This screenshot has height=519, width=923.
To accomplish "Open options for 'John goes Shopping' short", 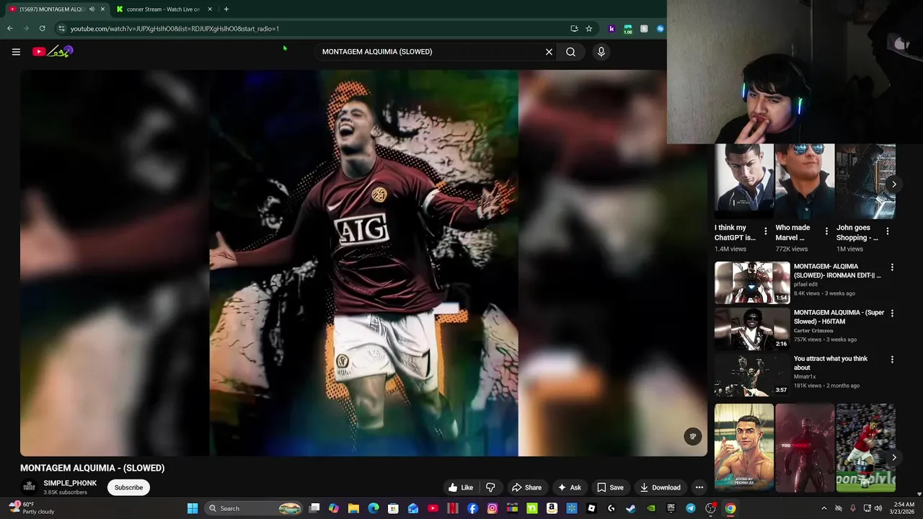I will click(x=888, y=231).
